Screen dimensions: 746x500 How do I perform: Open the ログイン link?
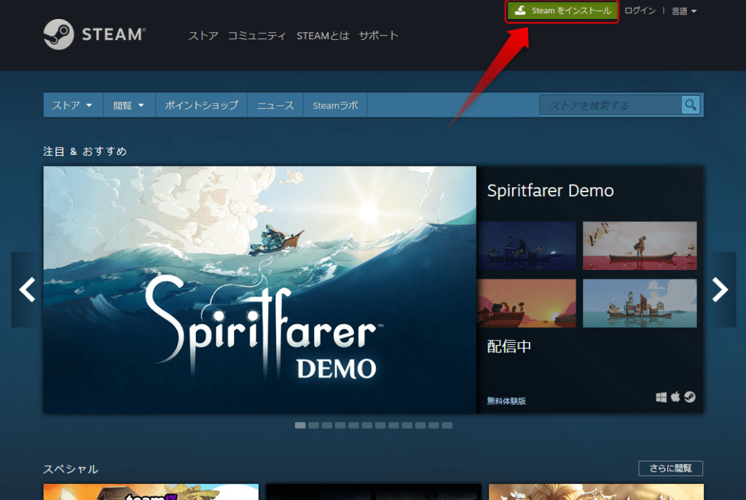point(640,11)
